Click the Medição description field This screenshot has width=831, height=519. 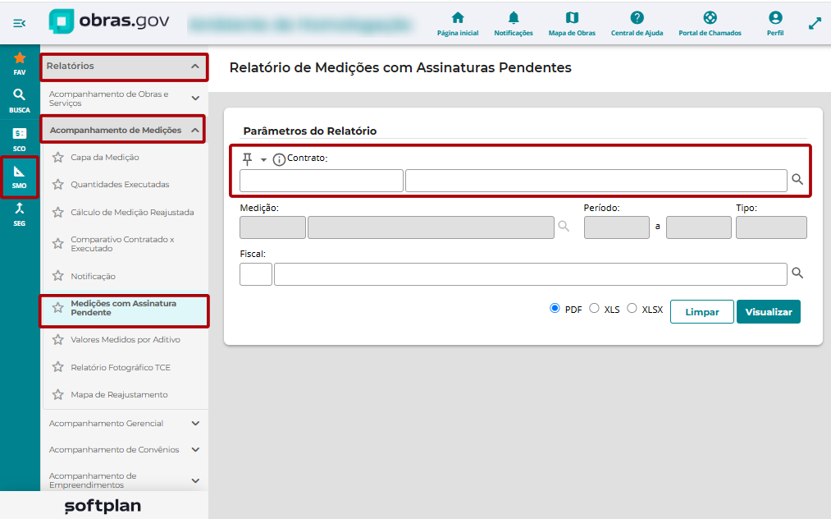point(431,227)
